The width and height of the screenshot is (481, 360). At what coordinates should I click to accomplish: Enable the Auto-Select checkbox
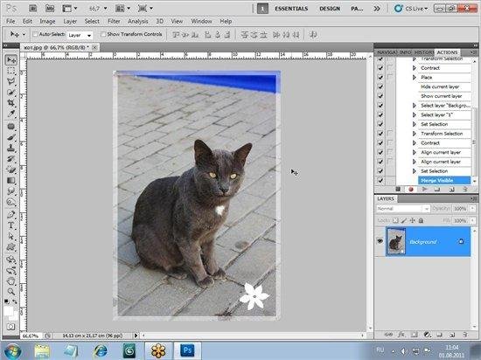click(35, 34)
